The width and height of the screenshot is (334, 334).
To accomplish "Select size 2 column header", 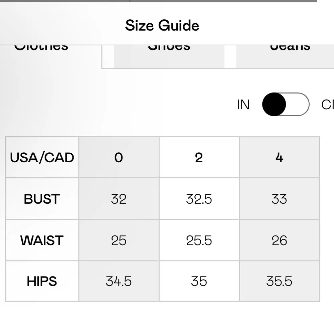I will pos(199,157).
